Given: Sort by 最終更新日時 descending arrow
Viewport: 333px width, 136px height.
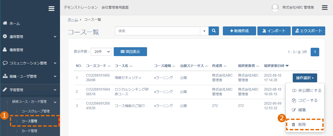Looking at the screenshot, I should (287, 66).
